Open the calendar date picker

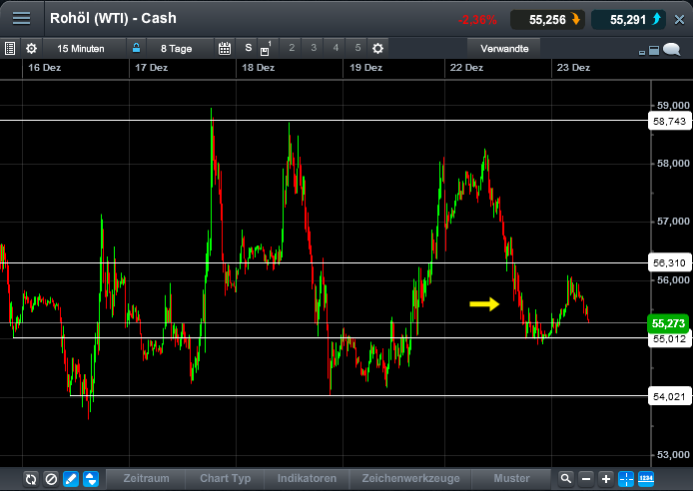click(x=225, y=48)
